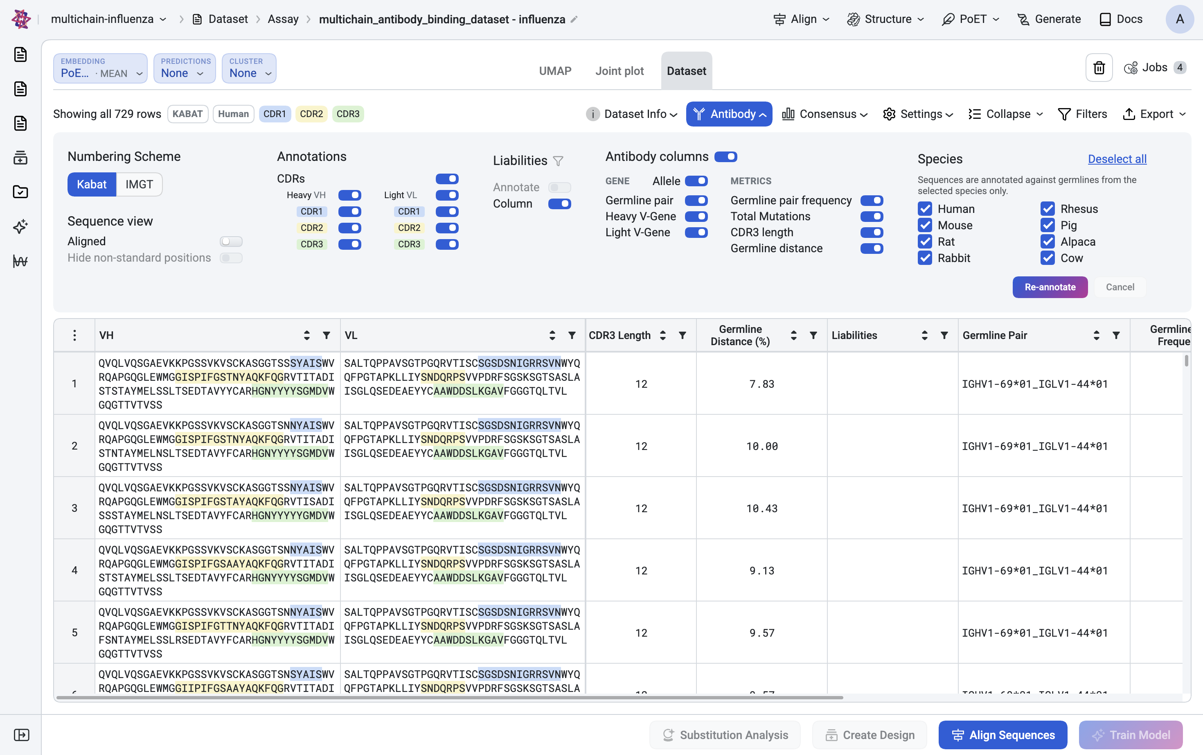This screenshot has width=1203, height=755.
Task: Filter the VL column
Action: click(572, 335)
